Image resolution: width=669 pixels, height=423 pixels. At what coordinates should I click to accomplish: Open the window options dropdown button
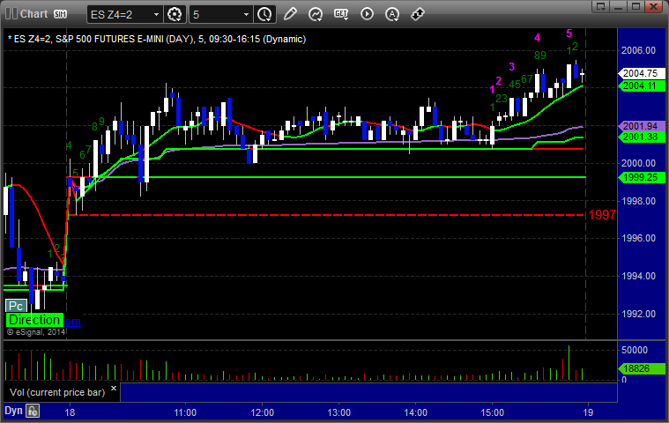(x=601, y=6)
